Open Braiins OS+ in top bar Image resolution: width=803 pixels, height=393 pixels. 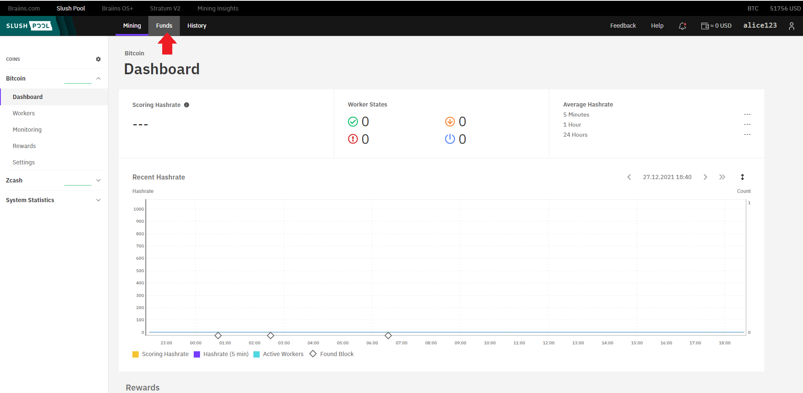pos(117,8)
